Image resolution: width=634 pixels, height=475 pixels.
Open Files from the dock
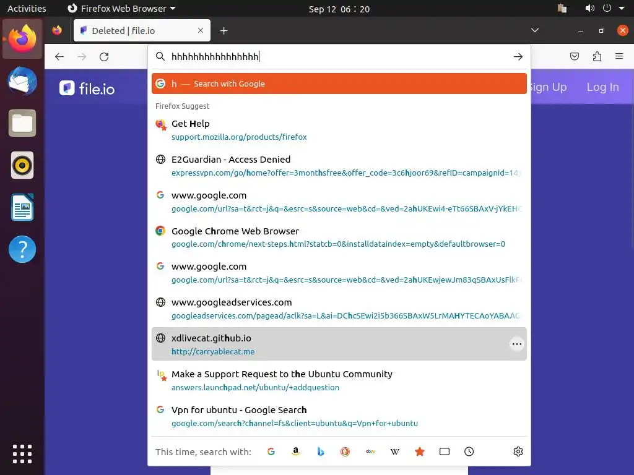tap(22, 123)
